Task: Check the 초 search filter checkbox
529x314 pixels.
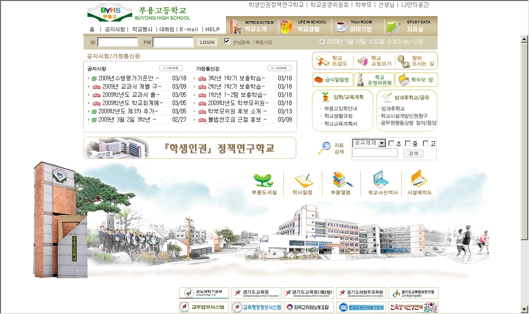Action: [x=391, y=143]
